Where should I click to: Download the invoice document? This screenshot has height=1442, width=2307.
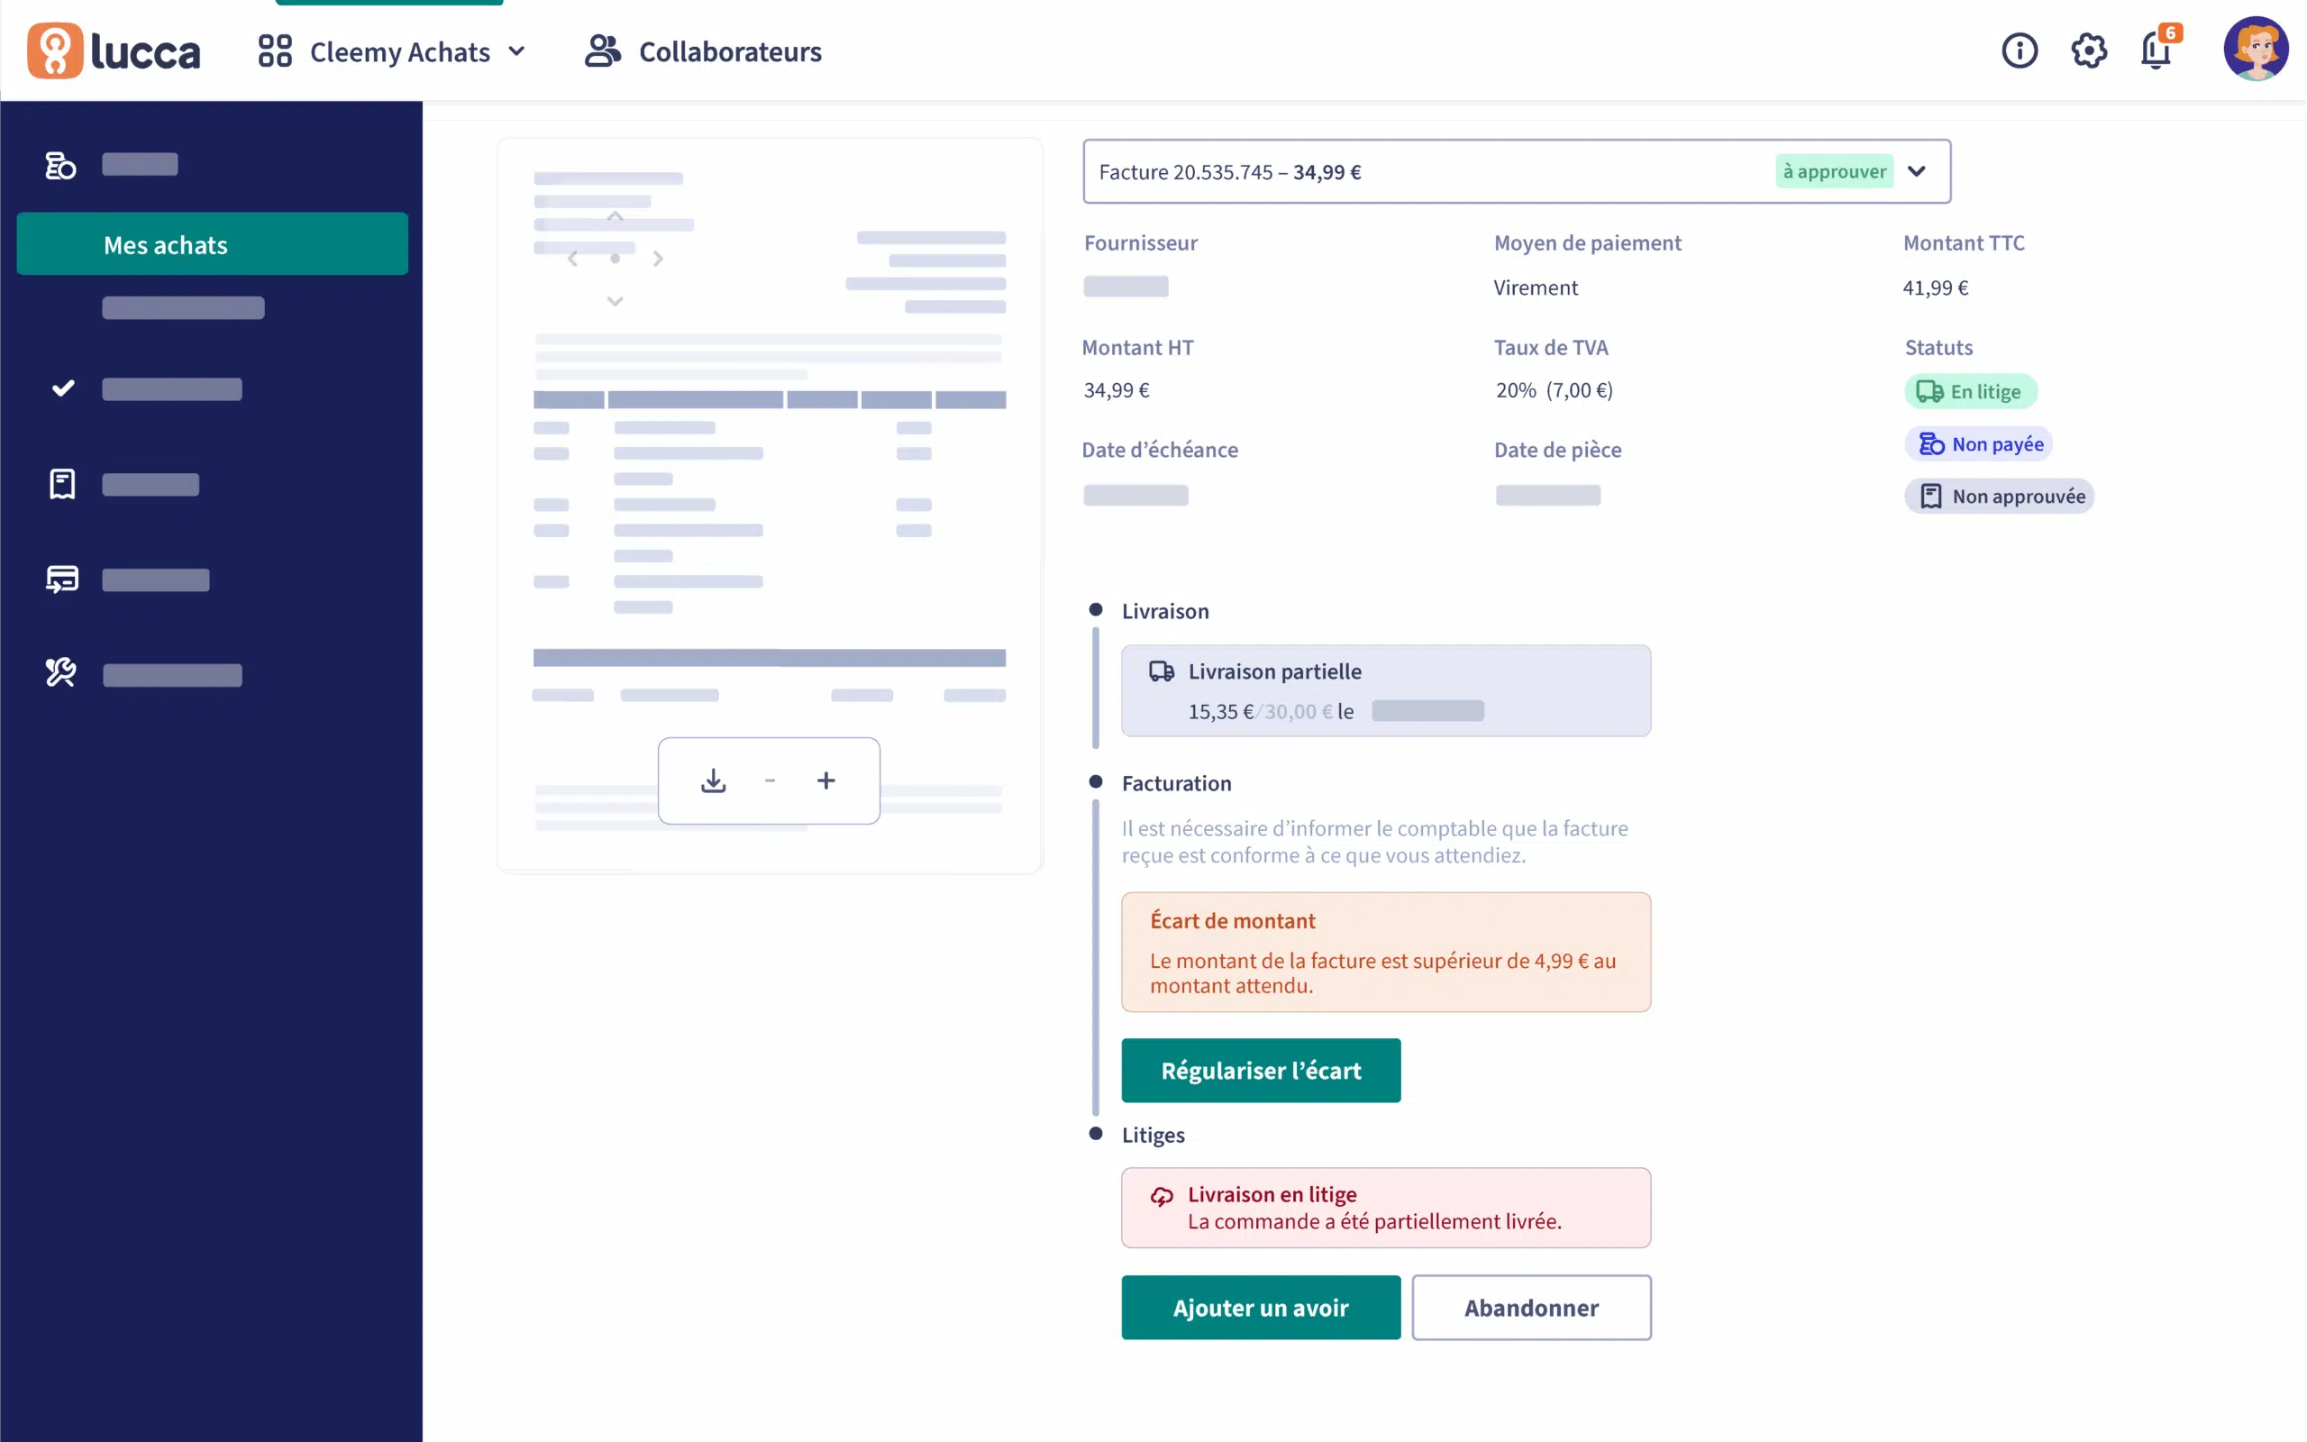pos(713,781)
